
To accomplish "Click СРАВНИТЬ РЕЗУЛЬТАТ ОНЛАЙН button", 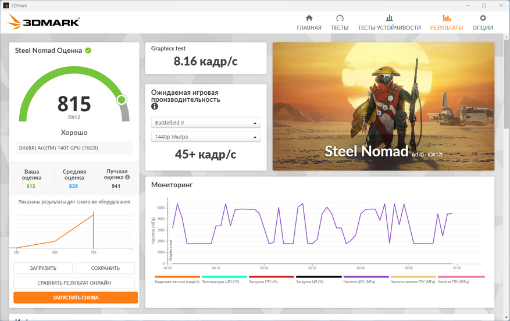I will (x=74, y=283).
